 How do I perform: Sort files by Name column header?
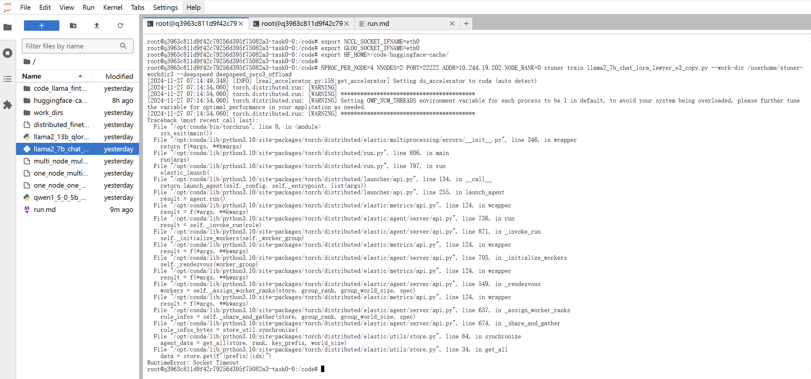click(x=32, y=76)
